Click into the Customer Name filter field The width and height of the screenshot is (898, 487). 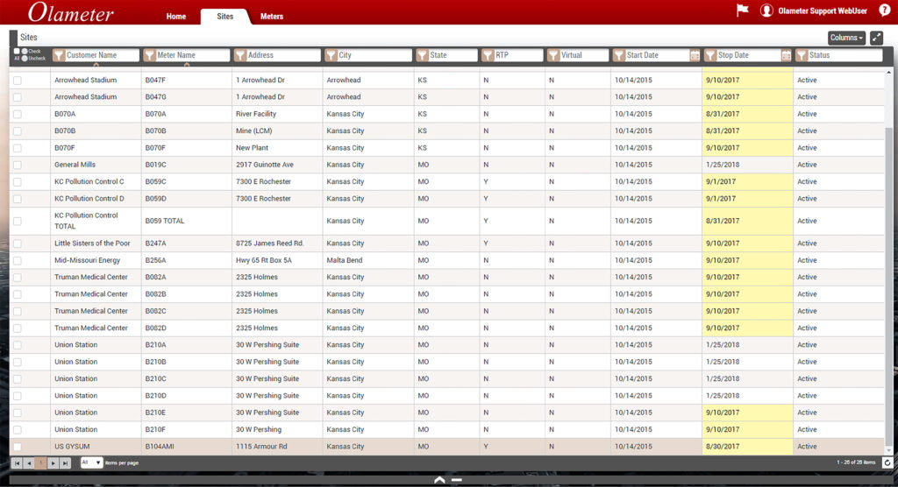[102, 55]
